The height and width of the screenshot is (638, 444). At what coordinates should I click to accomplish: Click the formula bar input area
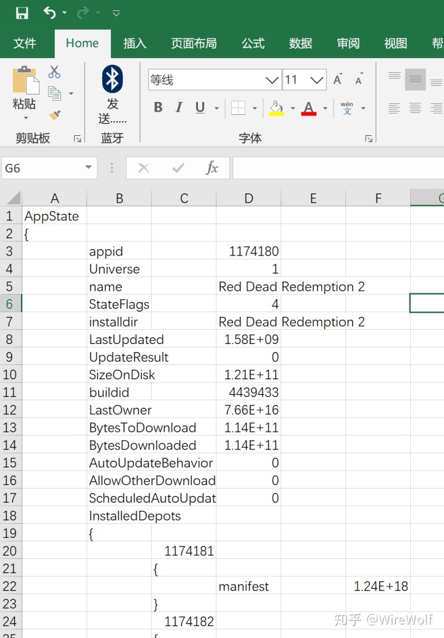tap(339, 168)
